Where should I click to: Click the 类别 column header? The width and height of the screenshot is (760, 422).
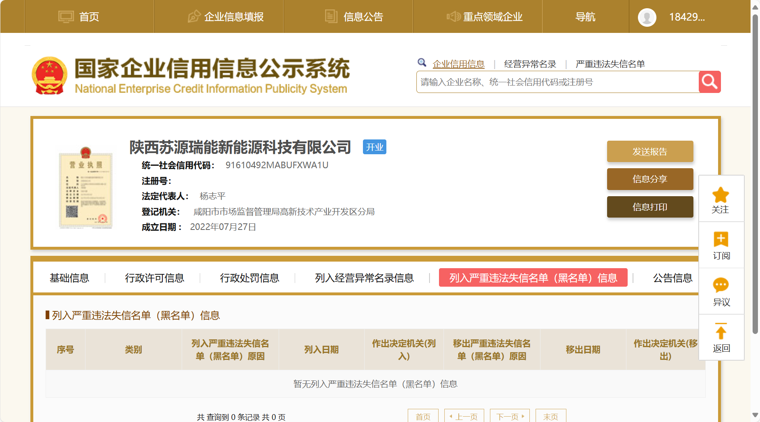click(x=134, y=350)
